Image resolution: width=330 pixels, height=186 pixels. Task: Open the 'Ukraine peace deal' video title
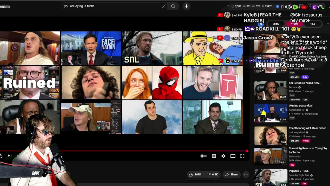[301, 106]
